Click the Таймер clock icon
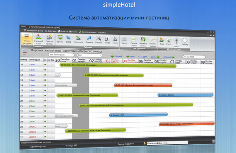The image size is (236, 153). click(185, 42)
